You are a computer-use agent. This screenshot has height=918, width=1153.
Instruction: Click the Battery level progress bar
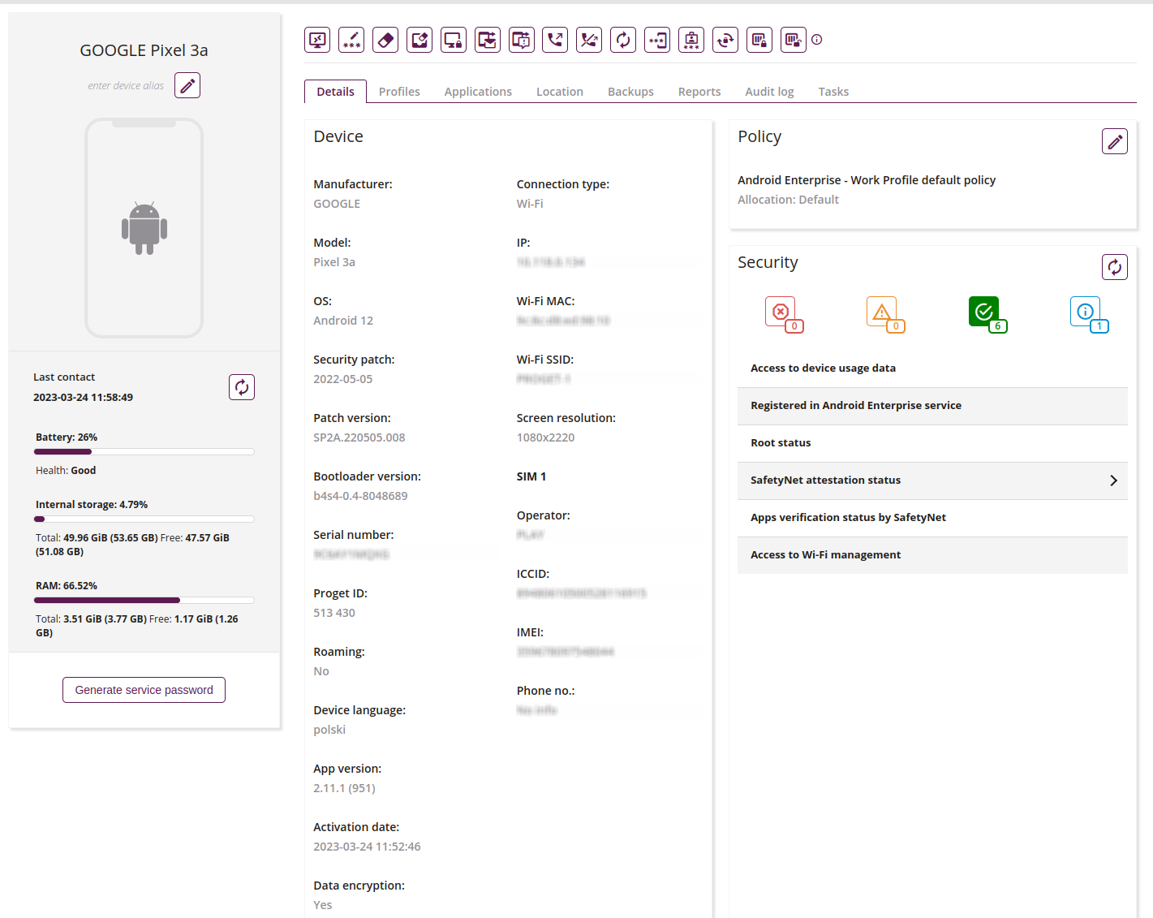tap(144, 451)
